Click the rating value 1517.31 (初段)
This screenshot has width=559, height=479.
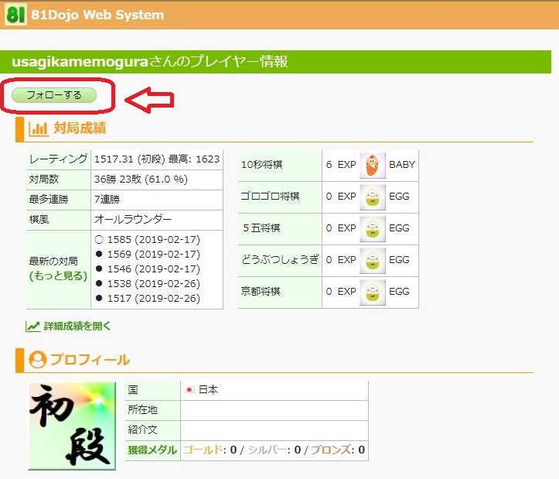(x=129, y=159)
